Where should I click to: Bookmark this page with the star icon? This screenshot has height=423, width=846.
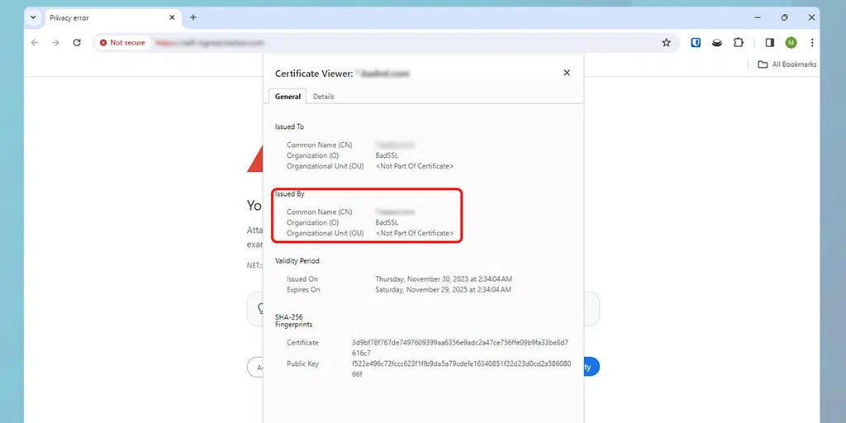[x=667, y=43]
